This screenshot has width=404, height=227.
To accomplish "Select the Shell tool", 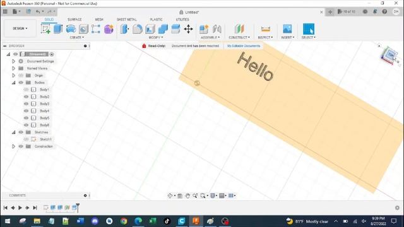I will point(150,29).
